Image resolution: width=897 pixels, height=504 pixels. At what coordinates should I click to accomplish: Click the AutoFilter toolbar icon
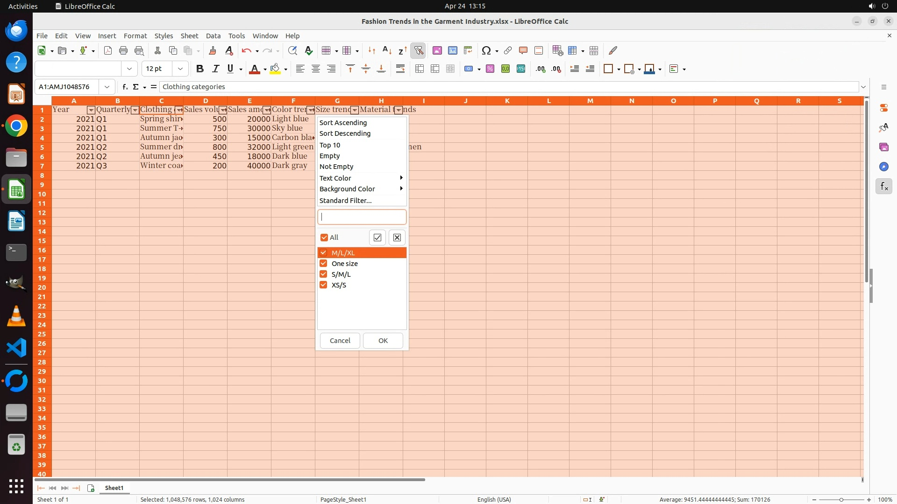418,50
